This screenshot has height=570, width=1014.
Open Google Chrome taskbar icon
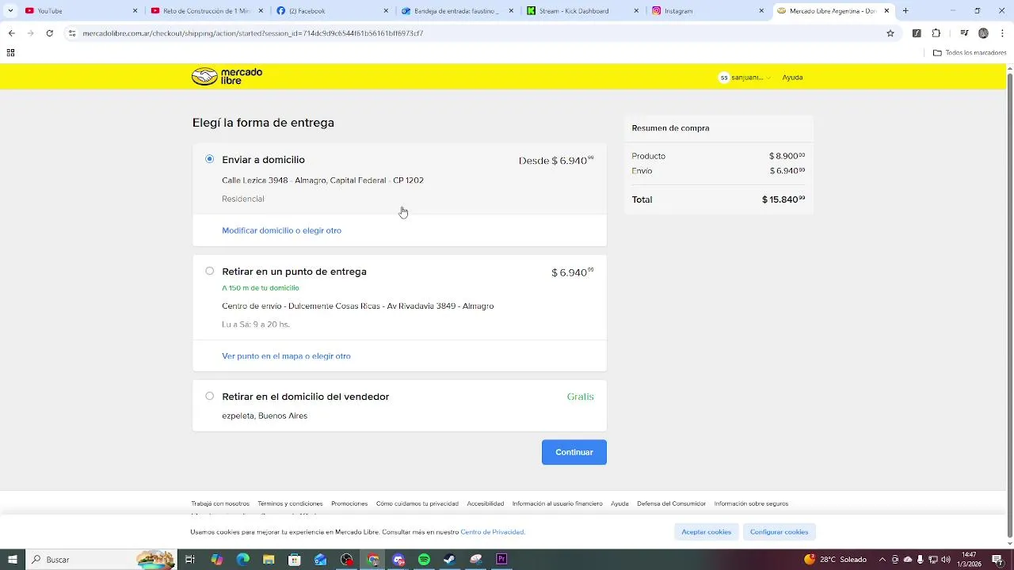coord(372,560)
